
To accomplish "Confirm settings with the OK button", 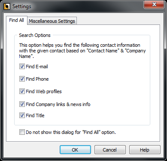I will [75, 150].
